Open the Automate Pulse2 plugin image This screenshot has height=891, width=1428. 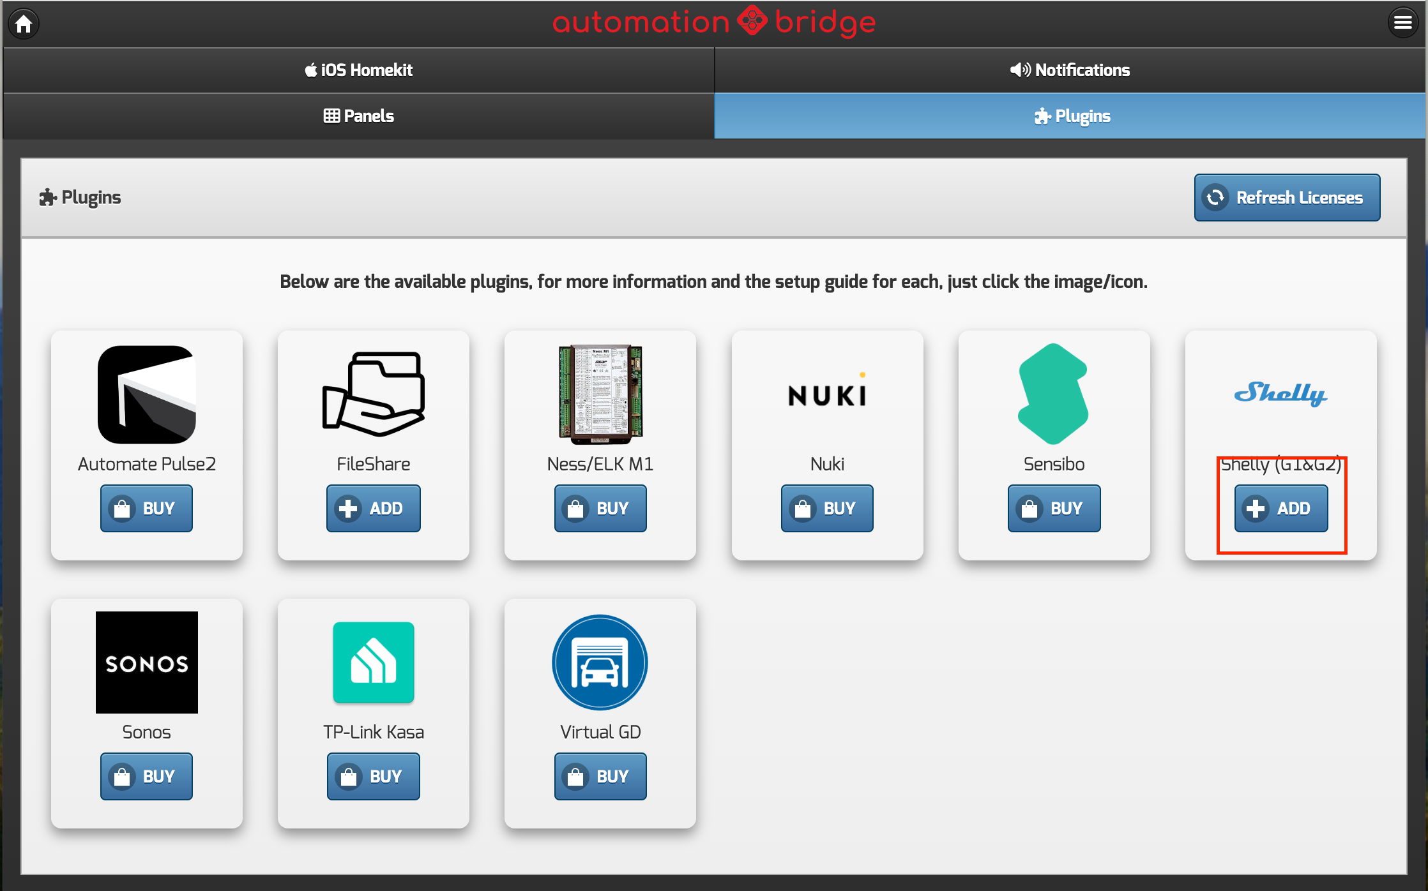[146, 394]
